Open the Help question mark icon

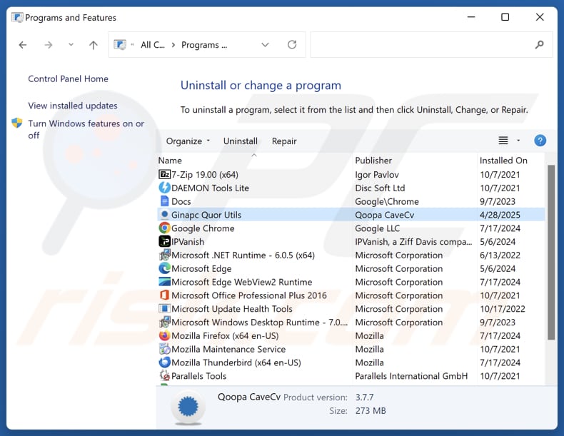coord(540,141)
